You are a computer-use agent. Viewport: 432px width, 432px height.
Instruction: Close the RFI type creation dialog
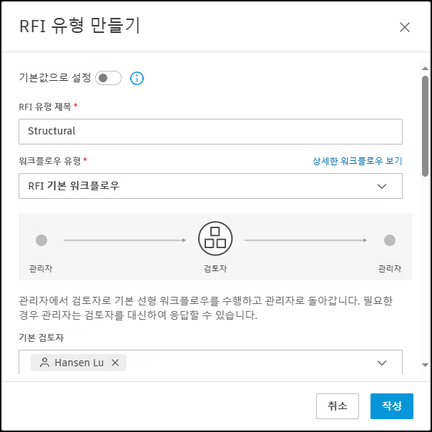click(x=405, y=27)
